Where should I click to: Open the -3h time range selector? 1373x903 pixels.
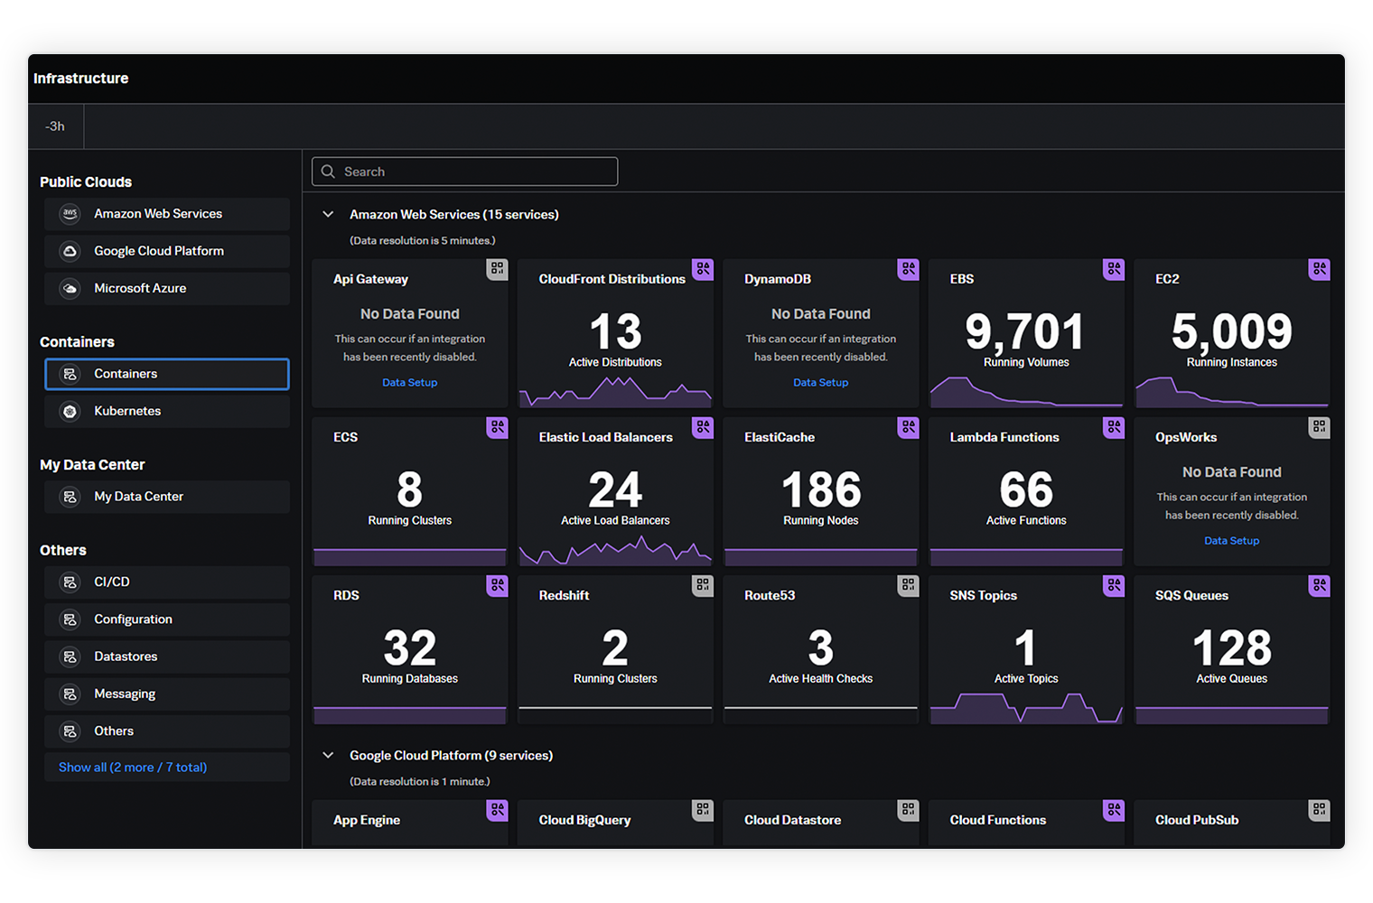coord(55,126)
